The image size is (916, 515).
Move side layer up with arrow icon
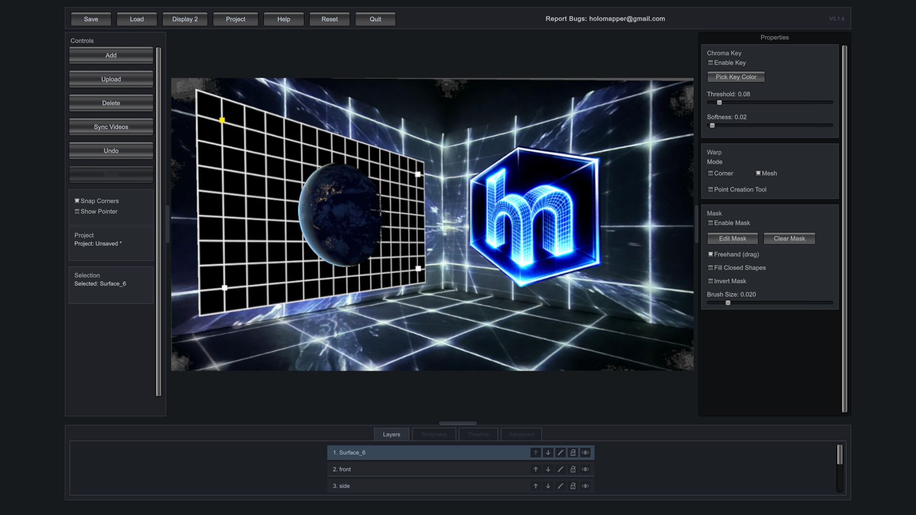click(536, 486)
